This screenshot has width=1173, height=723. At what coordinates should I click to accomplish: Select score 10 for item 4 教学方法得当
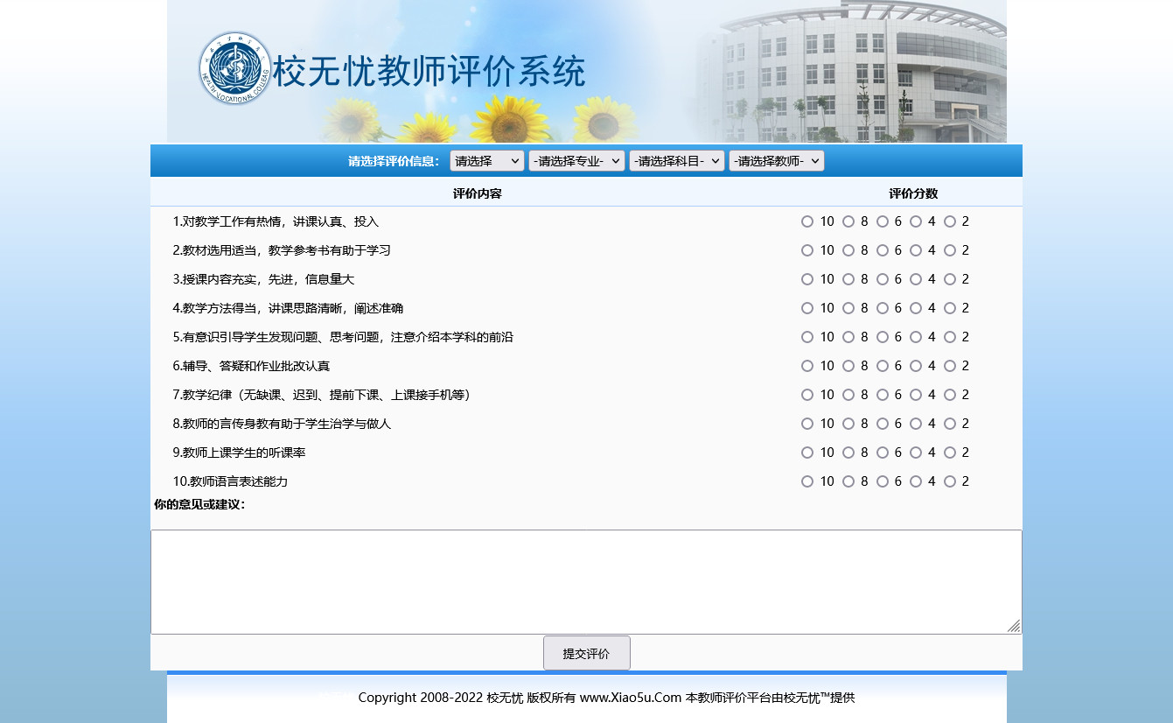coord(807,308)
